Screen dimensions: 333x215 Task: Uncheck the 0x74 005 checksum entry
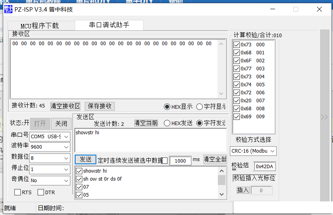point(237,85)
